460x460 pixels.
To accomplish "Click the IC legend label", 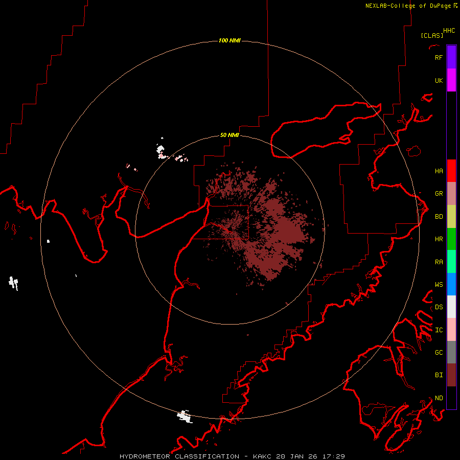I will pyautogui.click(x=439, y=330).
